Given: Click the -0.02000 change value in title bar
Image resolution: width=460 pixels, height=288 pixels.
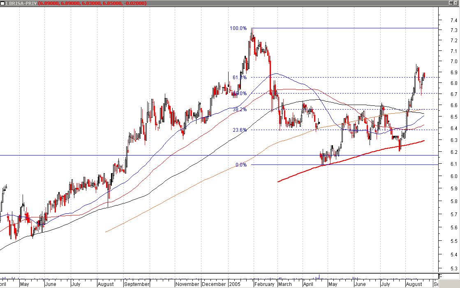Looking at the screenshot, I should pyautogui.click(x=135, y=3).
